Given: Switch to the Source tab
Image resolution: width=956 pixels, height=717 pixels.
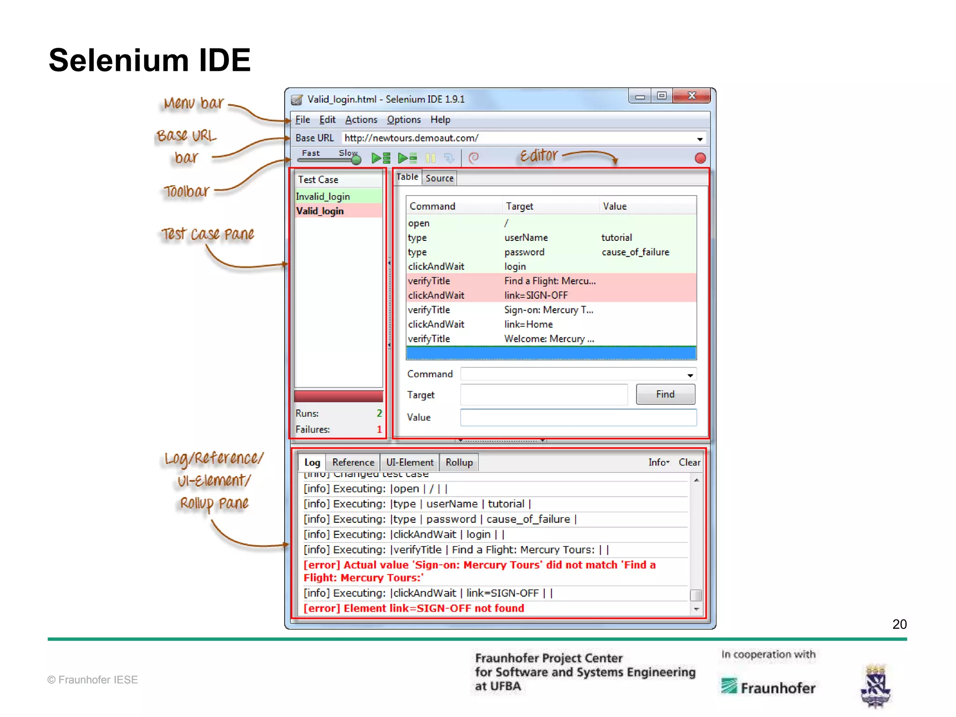Looking at the screenshot, I should [x=439, y=178].
